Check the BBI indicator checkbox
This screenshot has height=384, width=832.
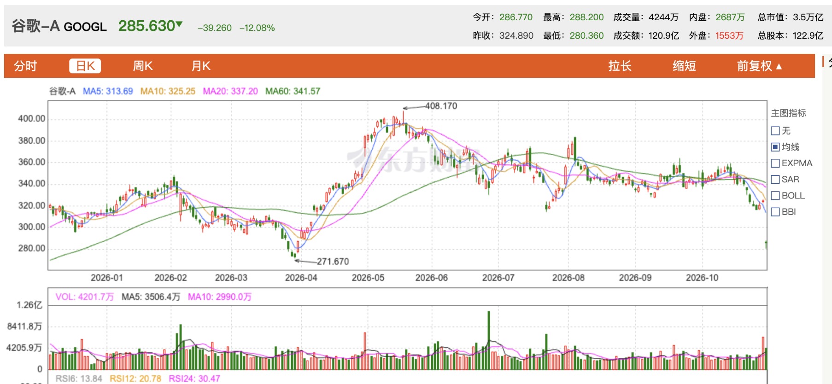point(775,212)
